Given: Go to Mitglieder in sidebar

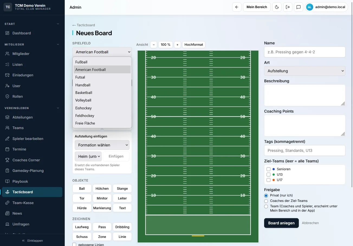Looking at the screenshot, I should tap(32, 54).
